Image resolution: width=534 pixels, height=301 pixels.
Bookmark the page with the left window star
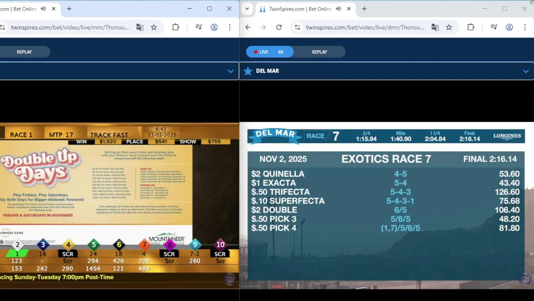154,27
